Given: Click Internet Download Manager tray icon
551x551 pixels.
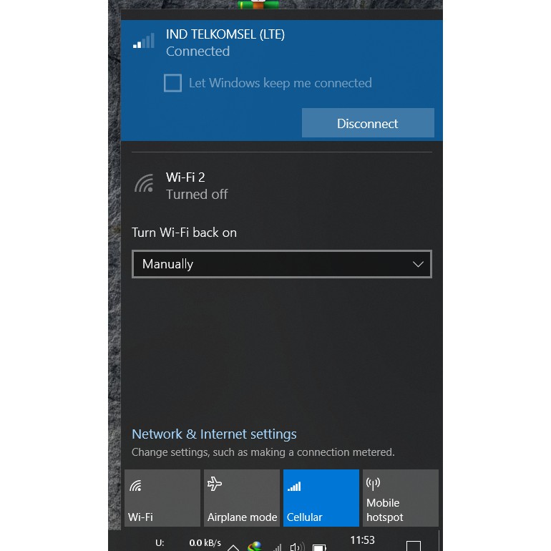Looking at the screenshot, I should pos(255,547).
